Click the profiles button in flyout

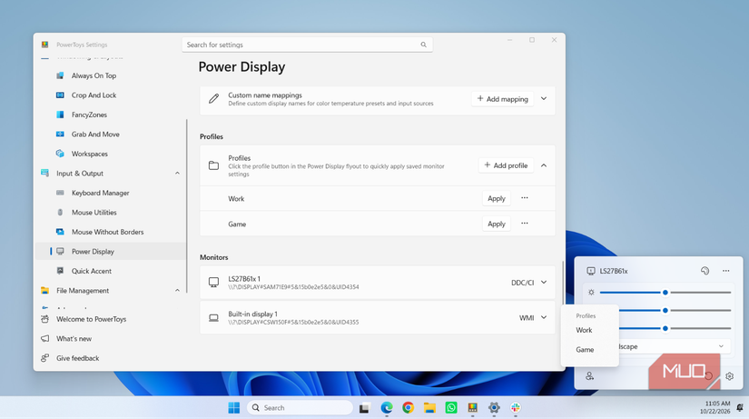coord(589,376)
